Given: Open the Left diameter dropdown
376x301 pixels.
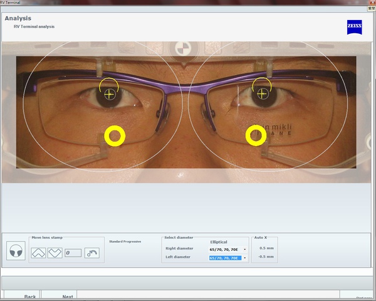Looking at the screenshot, I should click(x=244, y=258).
